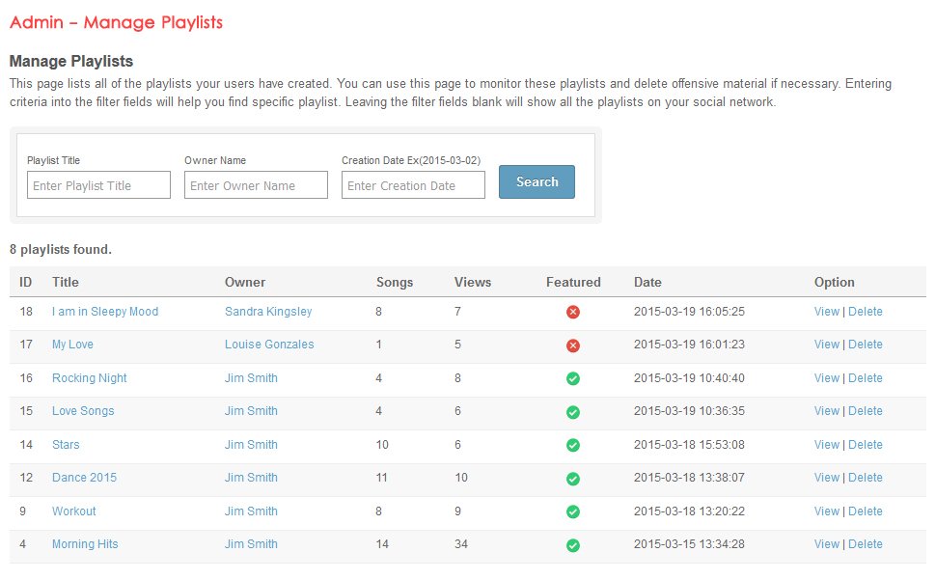
Task: View the Dance 2015 playlist
Action: pos(826,478)
